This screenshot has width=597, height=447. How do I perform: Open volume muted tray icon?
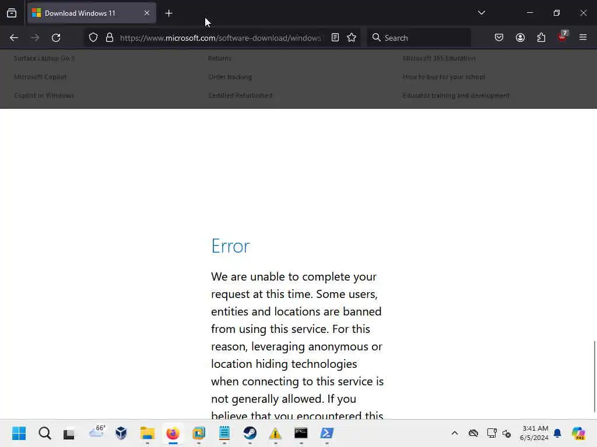[507, 433]
